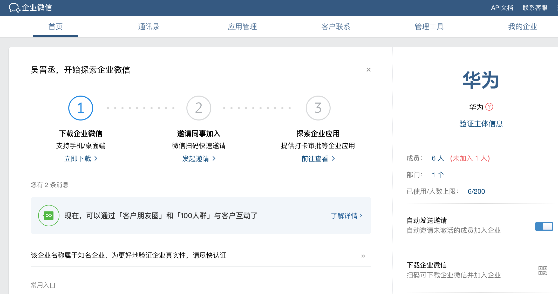The width and height of the screenshot is (558, 294).
Task: Click the green 客户朋友圈 message icon
Action: (x=49, y=216)
